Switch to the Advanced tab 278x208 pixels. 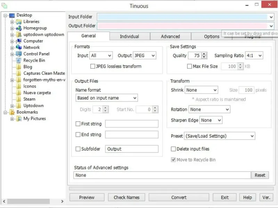click(x=170, y=36)
